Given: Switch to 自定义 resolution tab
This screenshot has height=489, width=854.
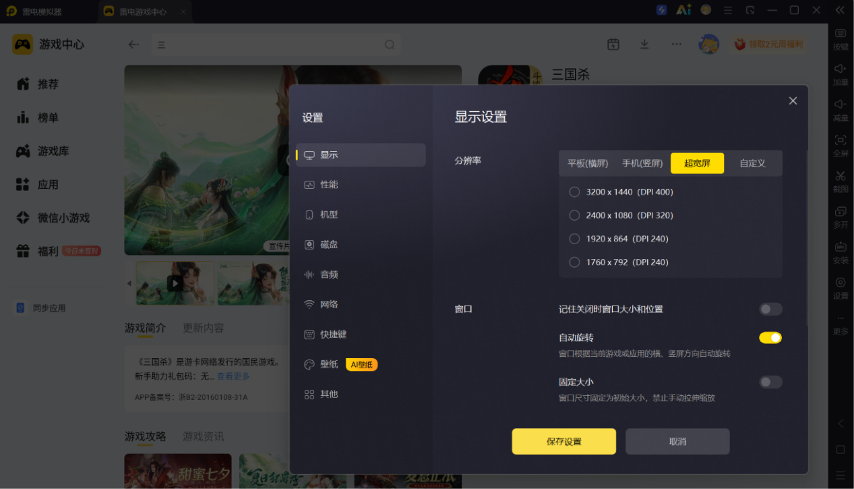Looking at the screenshot, I should pos(752,163).
